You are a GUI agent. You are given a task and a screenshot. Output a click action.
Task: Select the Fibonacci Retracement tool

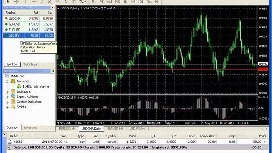58,2
